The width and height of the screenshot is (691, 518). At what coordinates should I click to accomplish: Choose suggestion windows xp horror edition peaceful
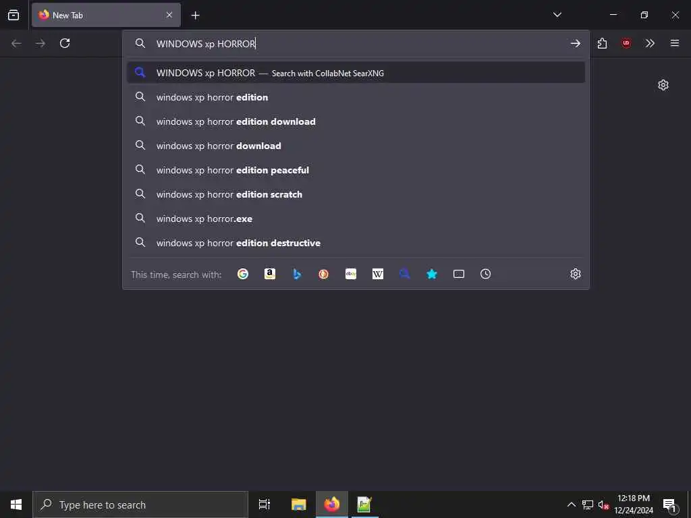(356, 169)
